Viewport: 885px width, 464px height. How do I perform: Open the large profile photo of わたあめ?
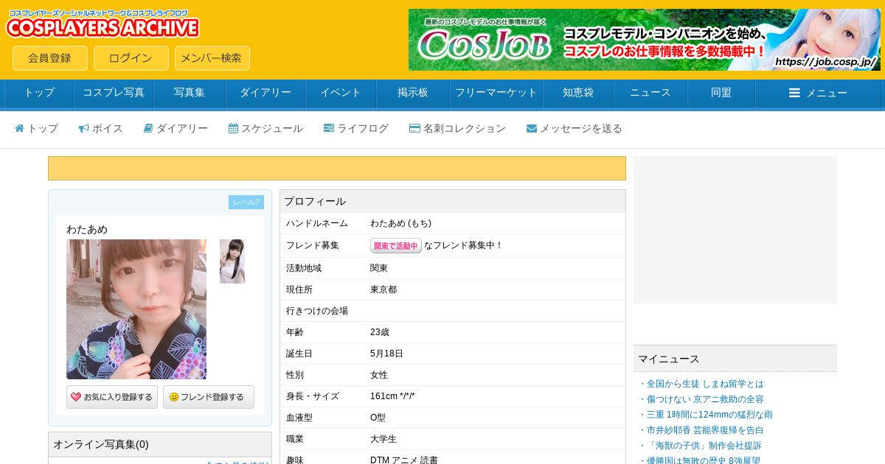coord(136,309)
